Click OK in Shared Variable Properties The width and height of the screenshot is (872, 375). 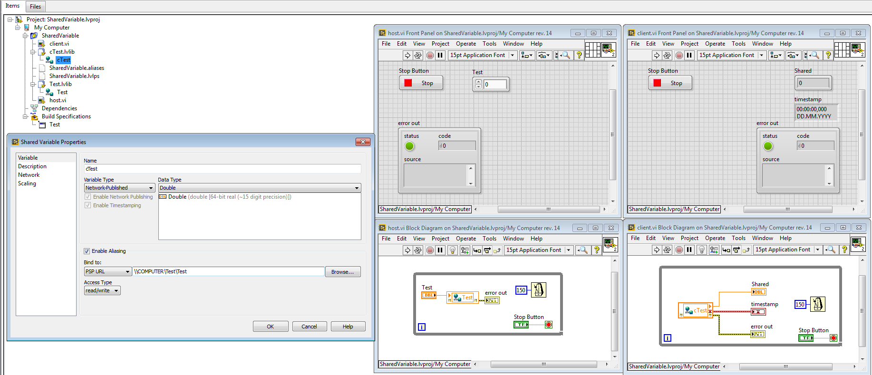[x=271, y=327]
